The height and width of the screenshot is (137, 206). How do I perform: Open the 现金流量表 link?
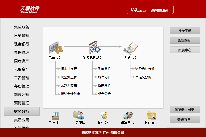click(x=69, y=77)
